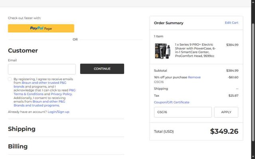Click the Customer section heading

23,50
